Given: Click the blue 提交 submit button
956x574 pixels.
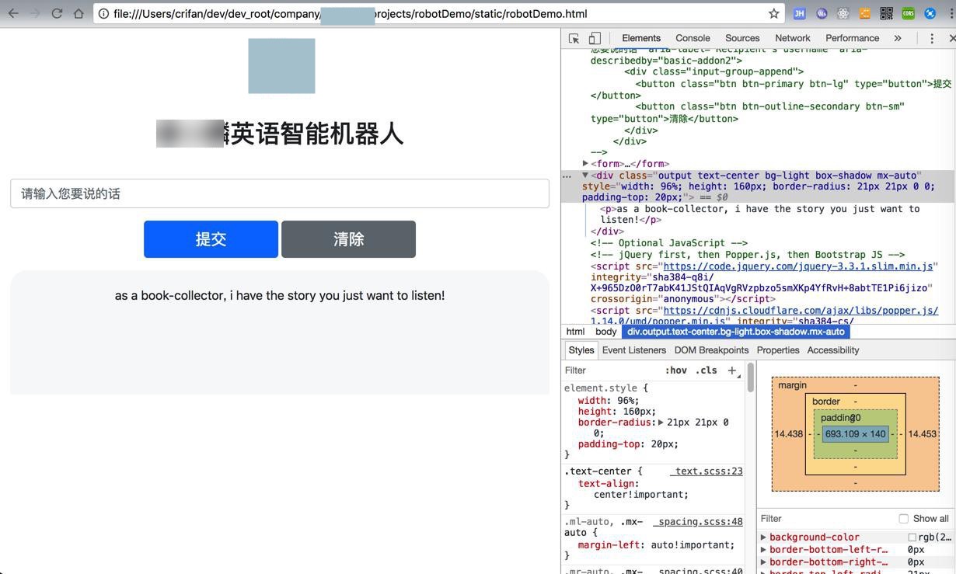Looking at the screenshot, I should click(x=211, y=239).
